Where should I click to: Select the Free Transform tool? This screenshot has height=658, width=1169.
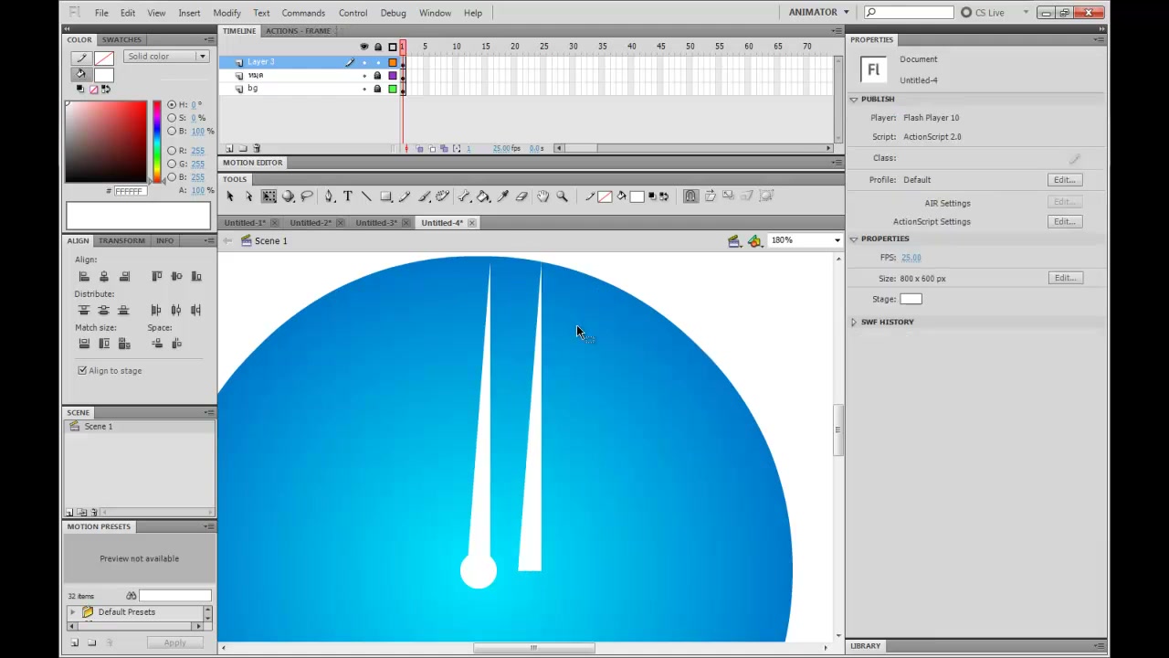[x=269, y=196]
